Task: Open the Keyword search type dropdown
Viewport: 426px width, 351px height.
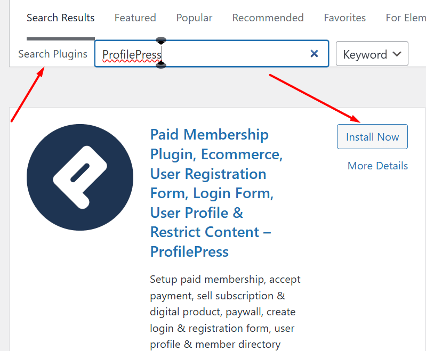Action: [372, 54]
